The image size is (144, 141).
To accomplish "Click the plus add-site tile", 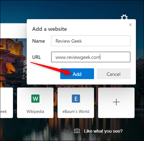I will 116,103.
